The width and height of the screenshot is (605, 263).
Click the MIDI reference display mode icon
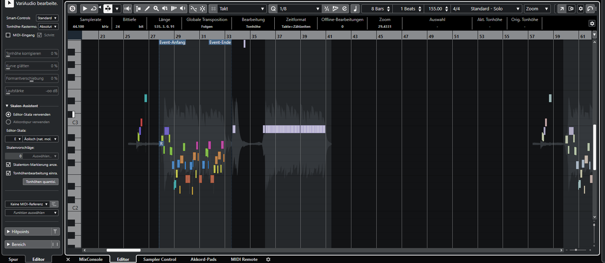54,204
